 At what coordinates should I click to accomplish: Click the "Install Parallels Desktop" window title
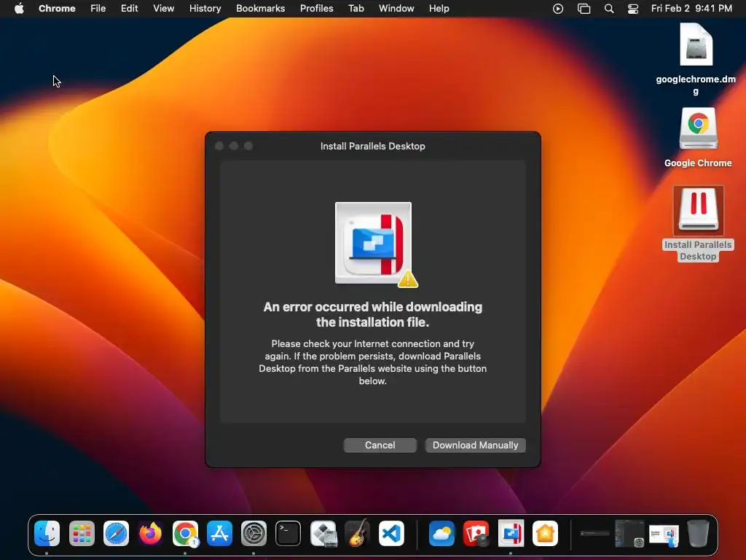[372, 146]
